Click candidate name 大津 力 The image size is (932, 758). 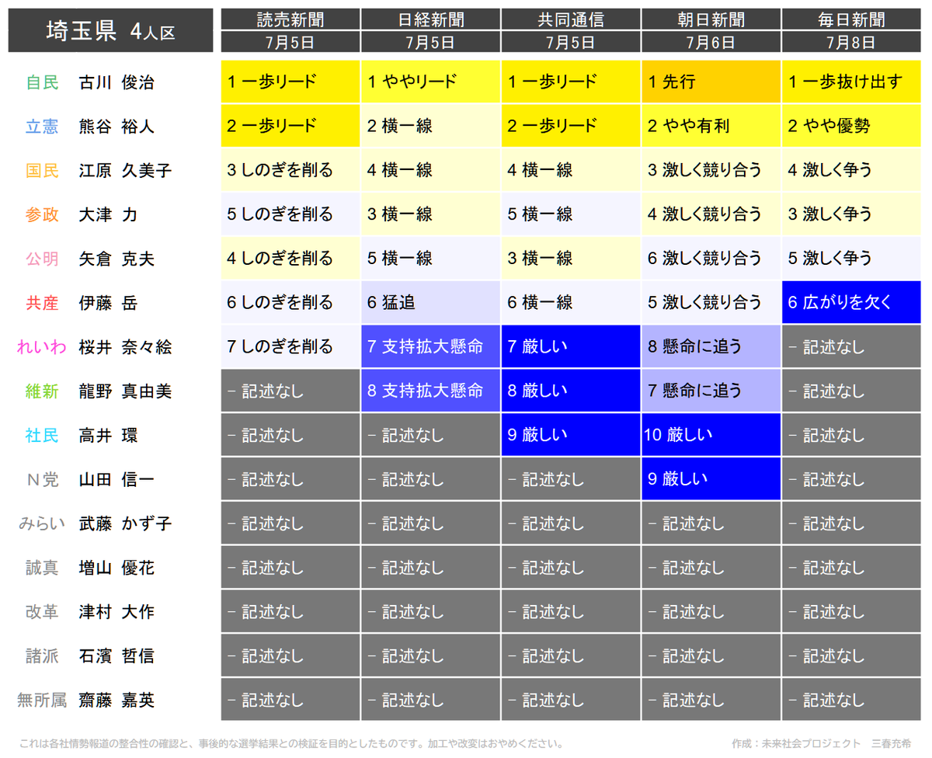[108, 214]
